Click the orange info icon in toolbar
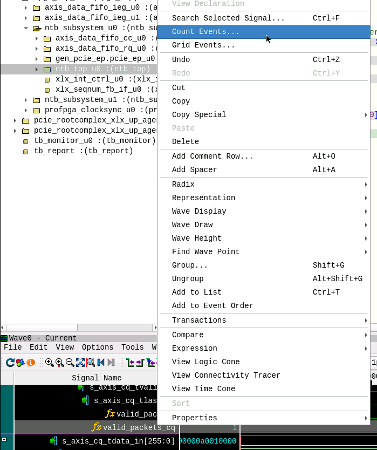 (31, 363)
